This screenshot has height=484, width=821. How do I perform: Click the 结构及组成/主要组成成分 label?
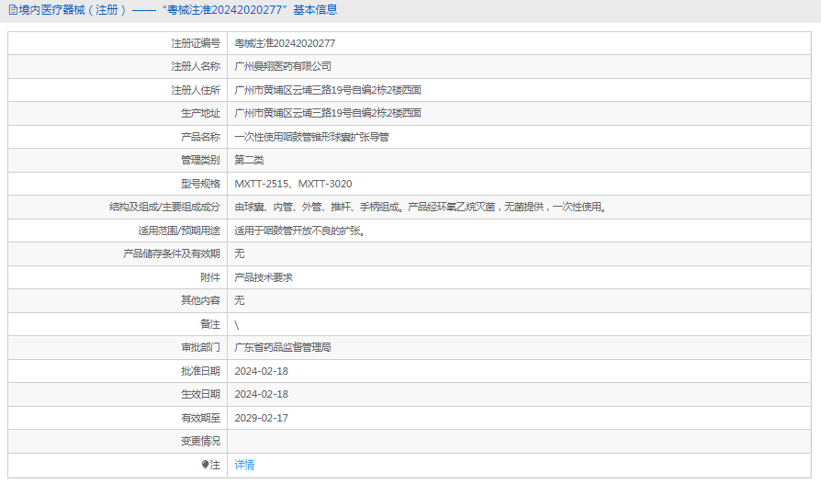click(164, 207)
